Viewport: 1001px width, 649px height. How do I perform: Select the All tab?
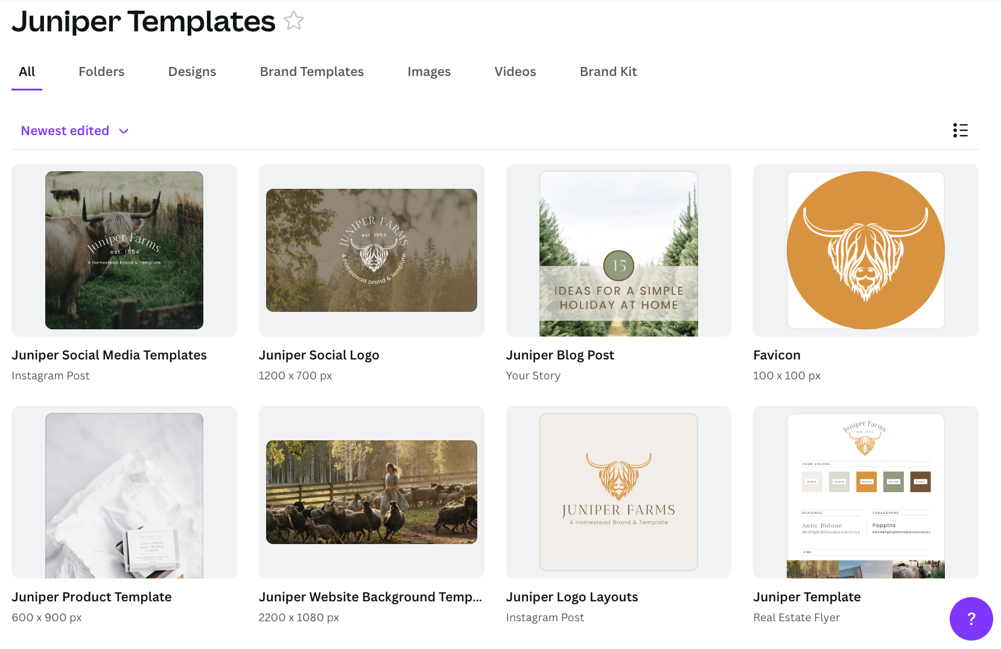click(x=27, y=72)
